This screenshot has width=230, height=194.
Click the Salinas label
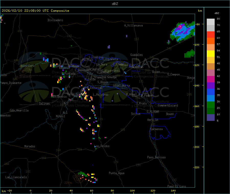coord(44,104)
